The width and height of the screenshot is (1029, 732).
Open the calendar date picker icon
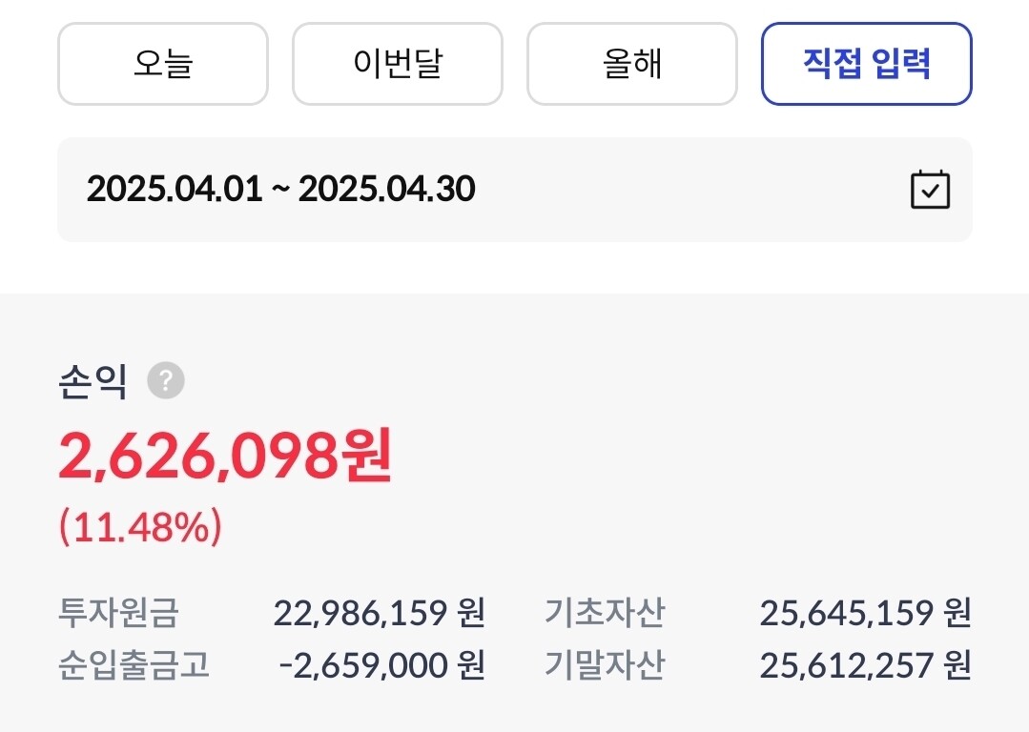point(930,190)
